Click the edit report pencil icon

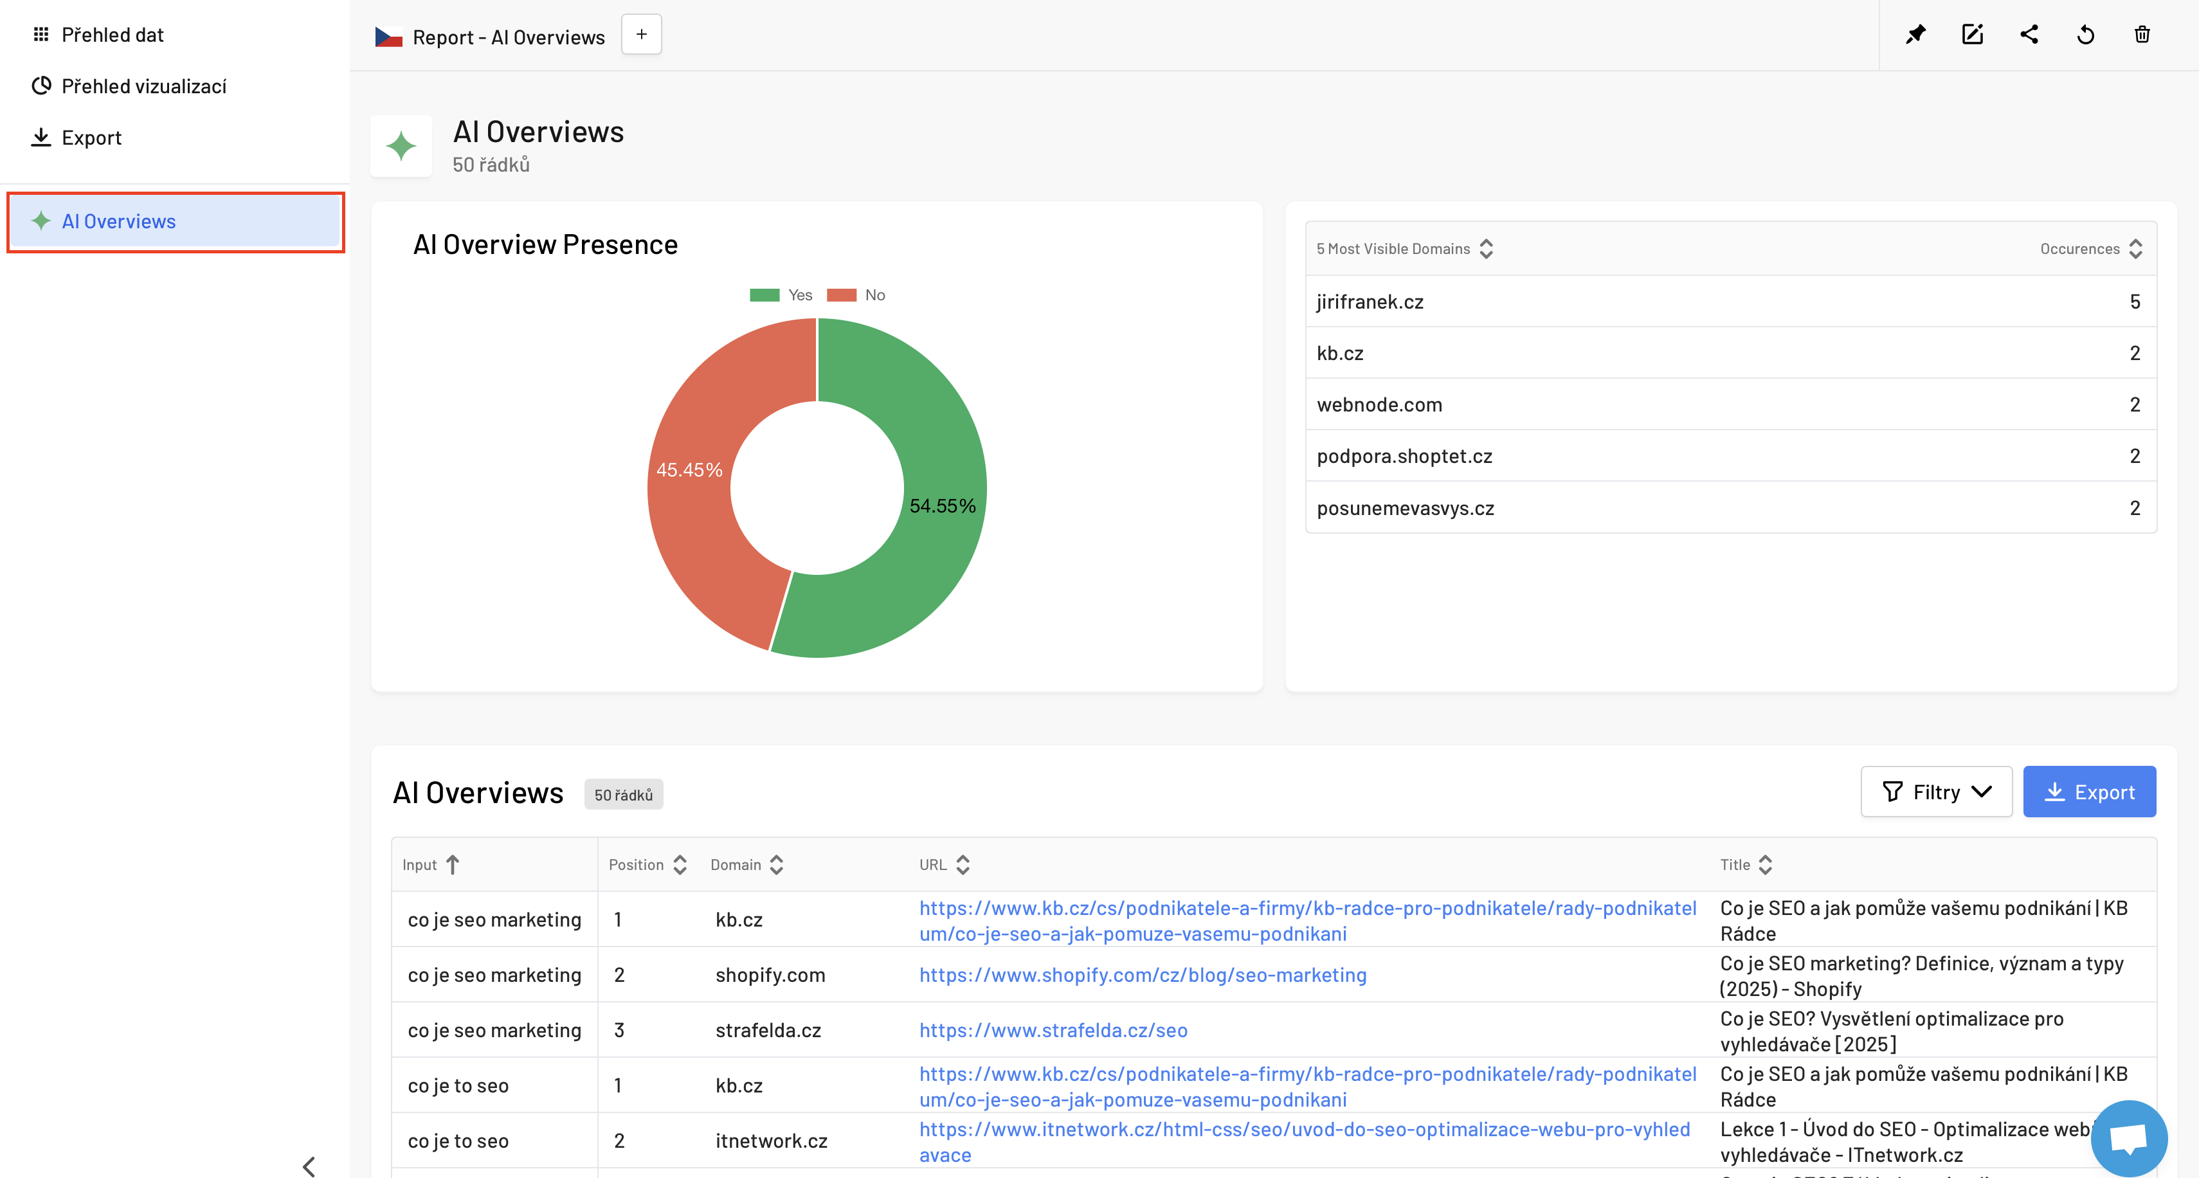click(1972, 35)
